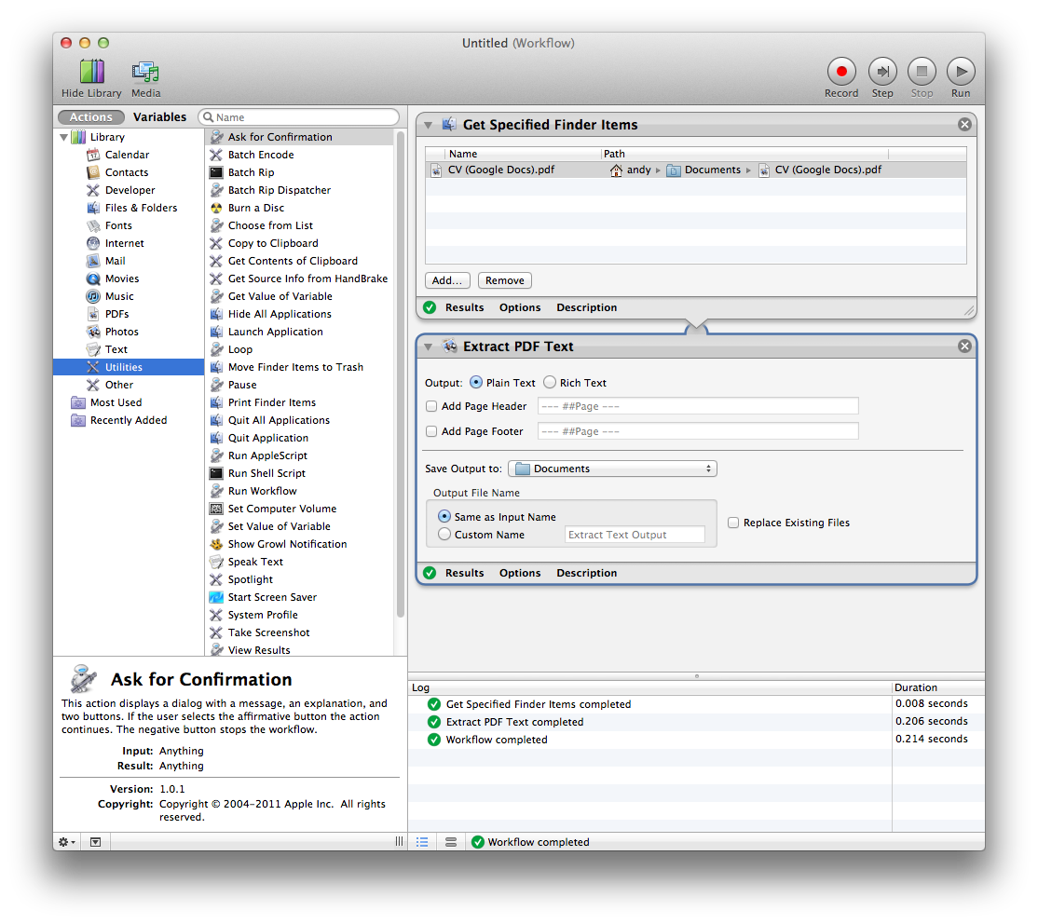Show the variables list view icon

[x=451, y=842]
